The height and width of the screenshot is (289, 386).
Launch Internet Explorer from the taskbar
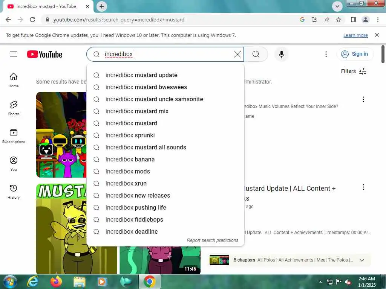point(33,281)
